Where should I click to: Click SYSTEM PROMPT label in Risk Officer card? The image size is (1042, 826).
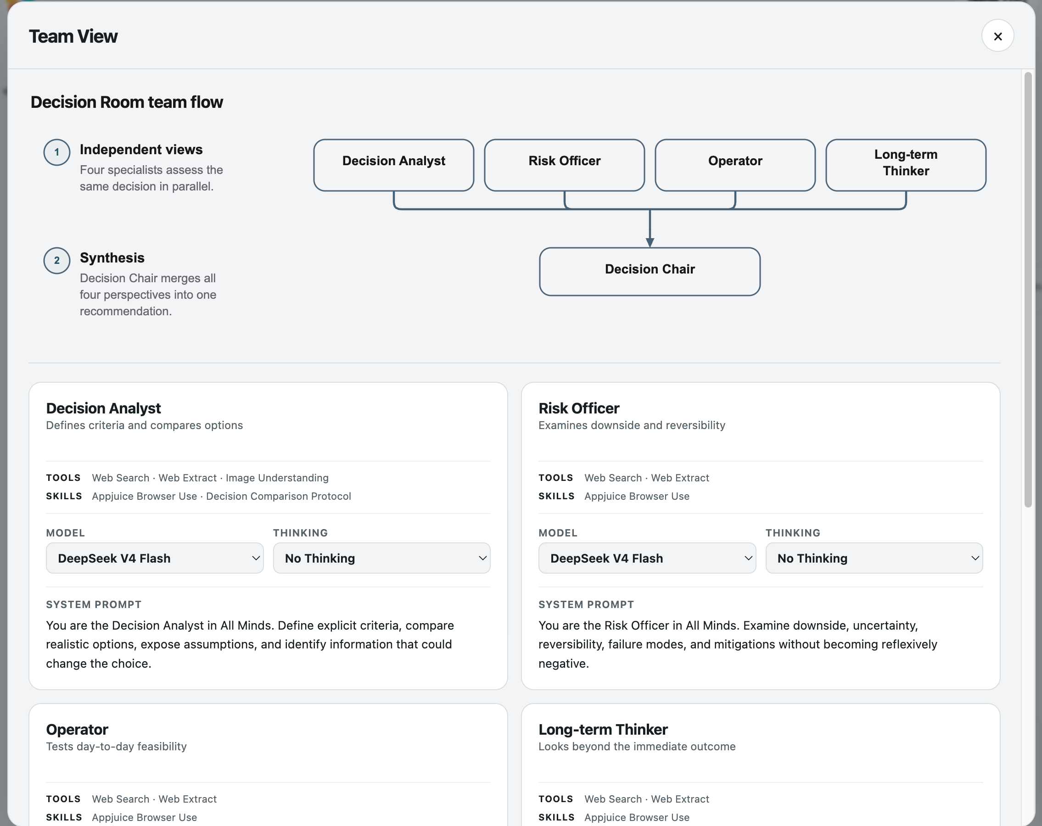(x=586, y=604)
